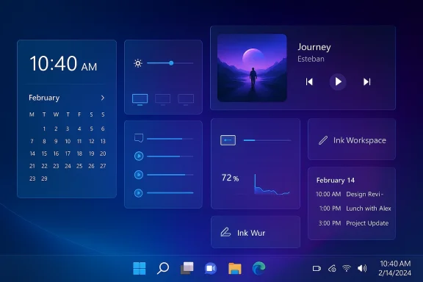Screen dimensions: 423x282
Task: Click the 72 % usage graph
Action: coord(272,184)
